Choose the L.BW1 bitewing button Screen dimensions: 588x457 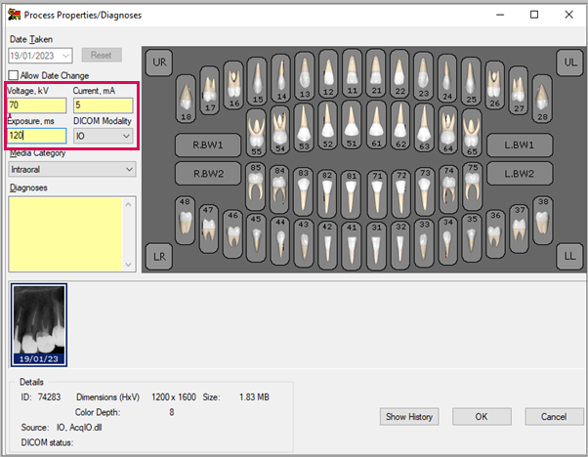(520, 145)
